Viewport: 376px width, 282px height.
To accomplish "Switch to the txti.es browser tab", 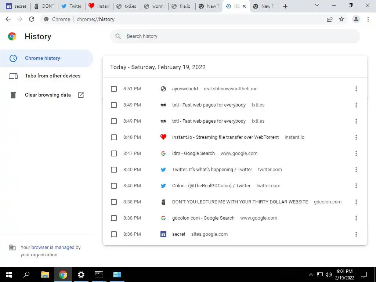I will [127, 6].
